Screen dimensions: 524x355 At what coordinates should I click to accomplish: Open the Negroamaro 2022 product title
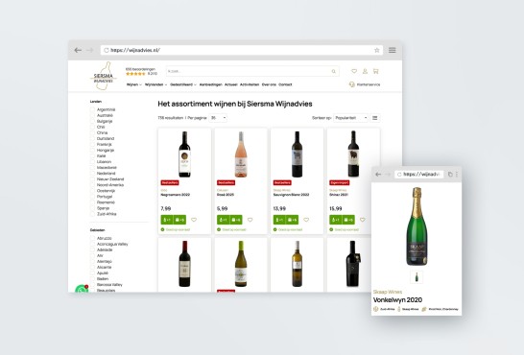coord(175,195)
